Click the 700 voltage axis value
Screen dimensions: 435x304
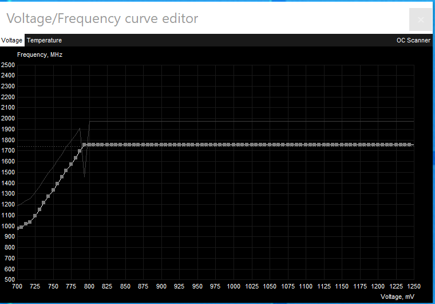tap(17, 286)
